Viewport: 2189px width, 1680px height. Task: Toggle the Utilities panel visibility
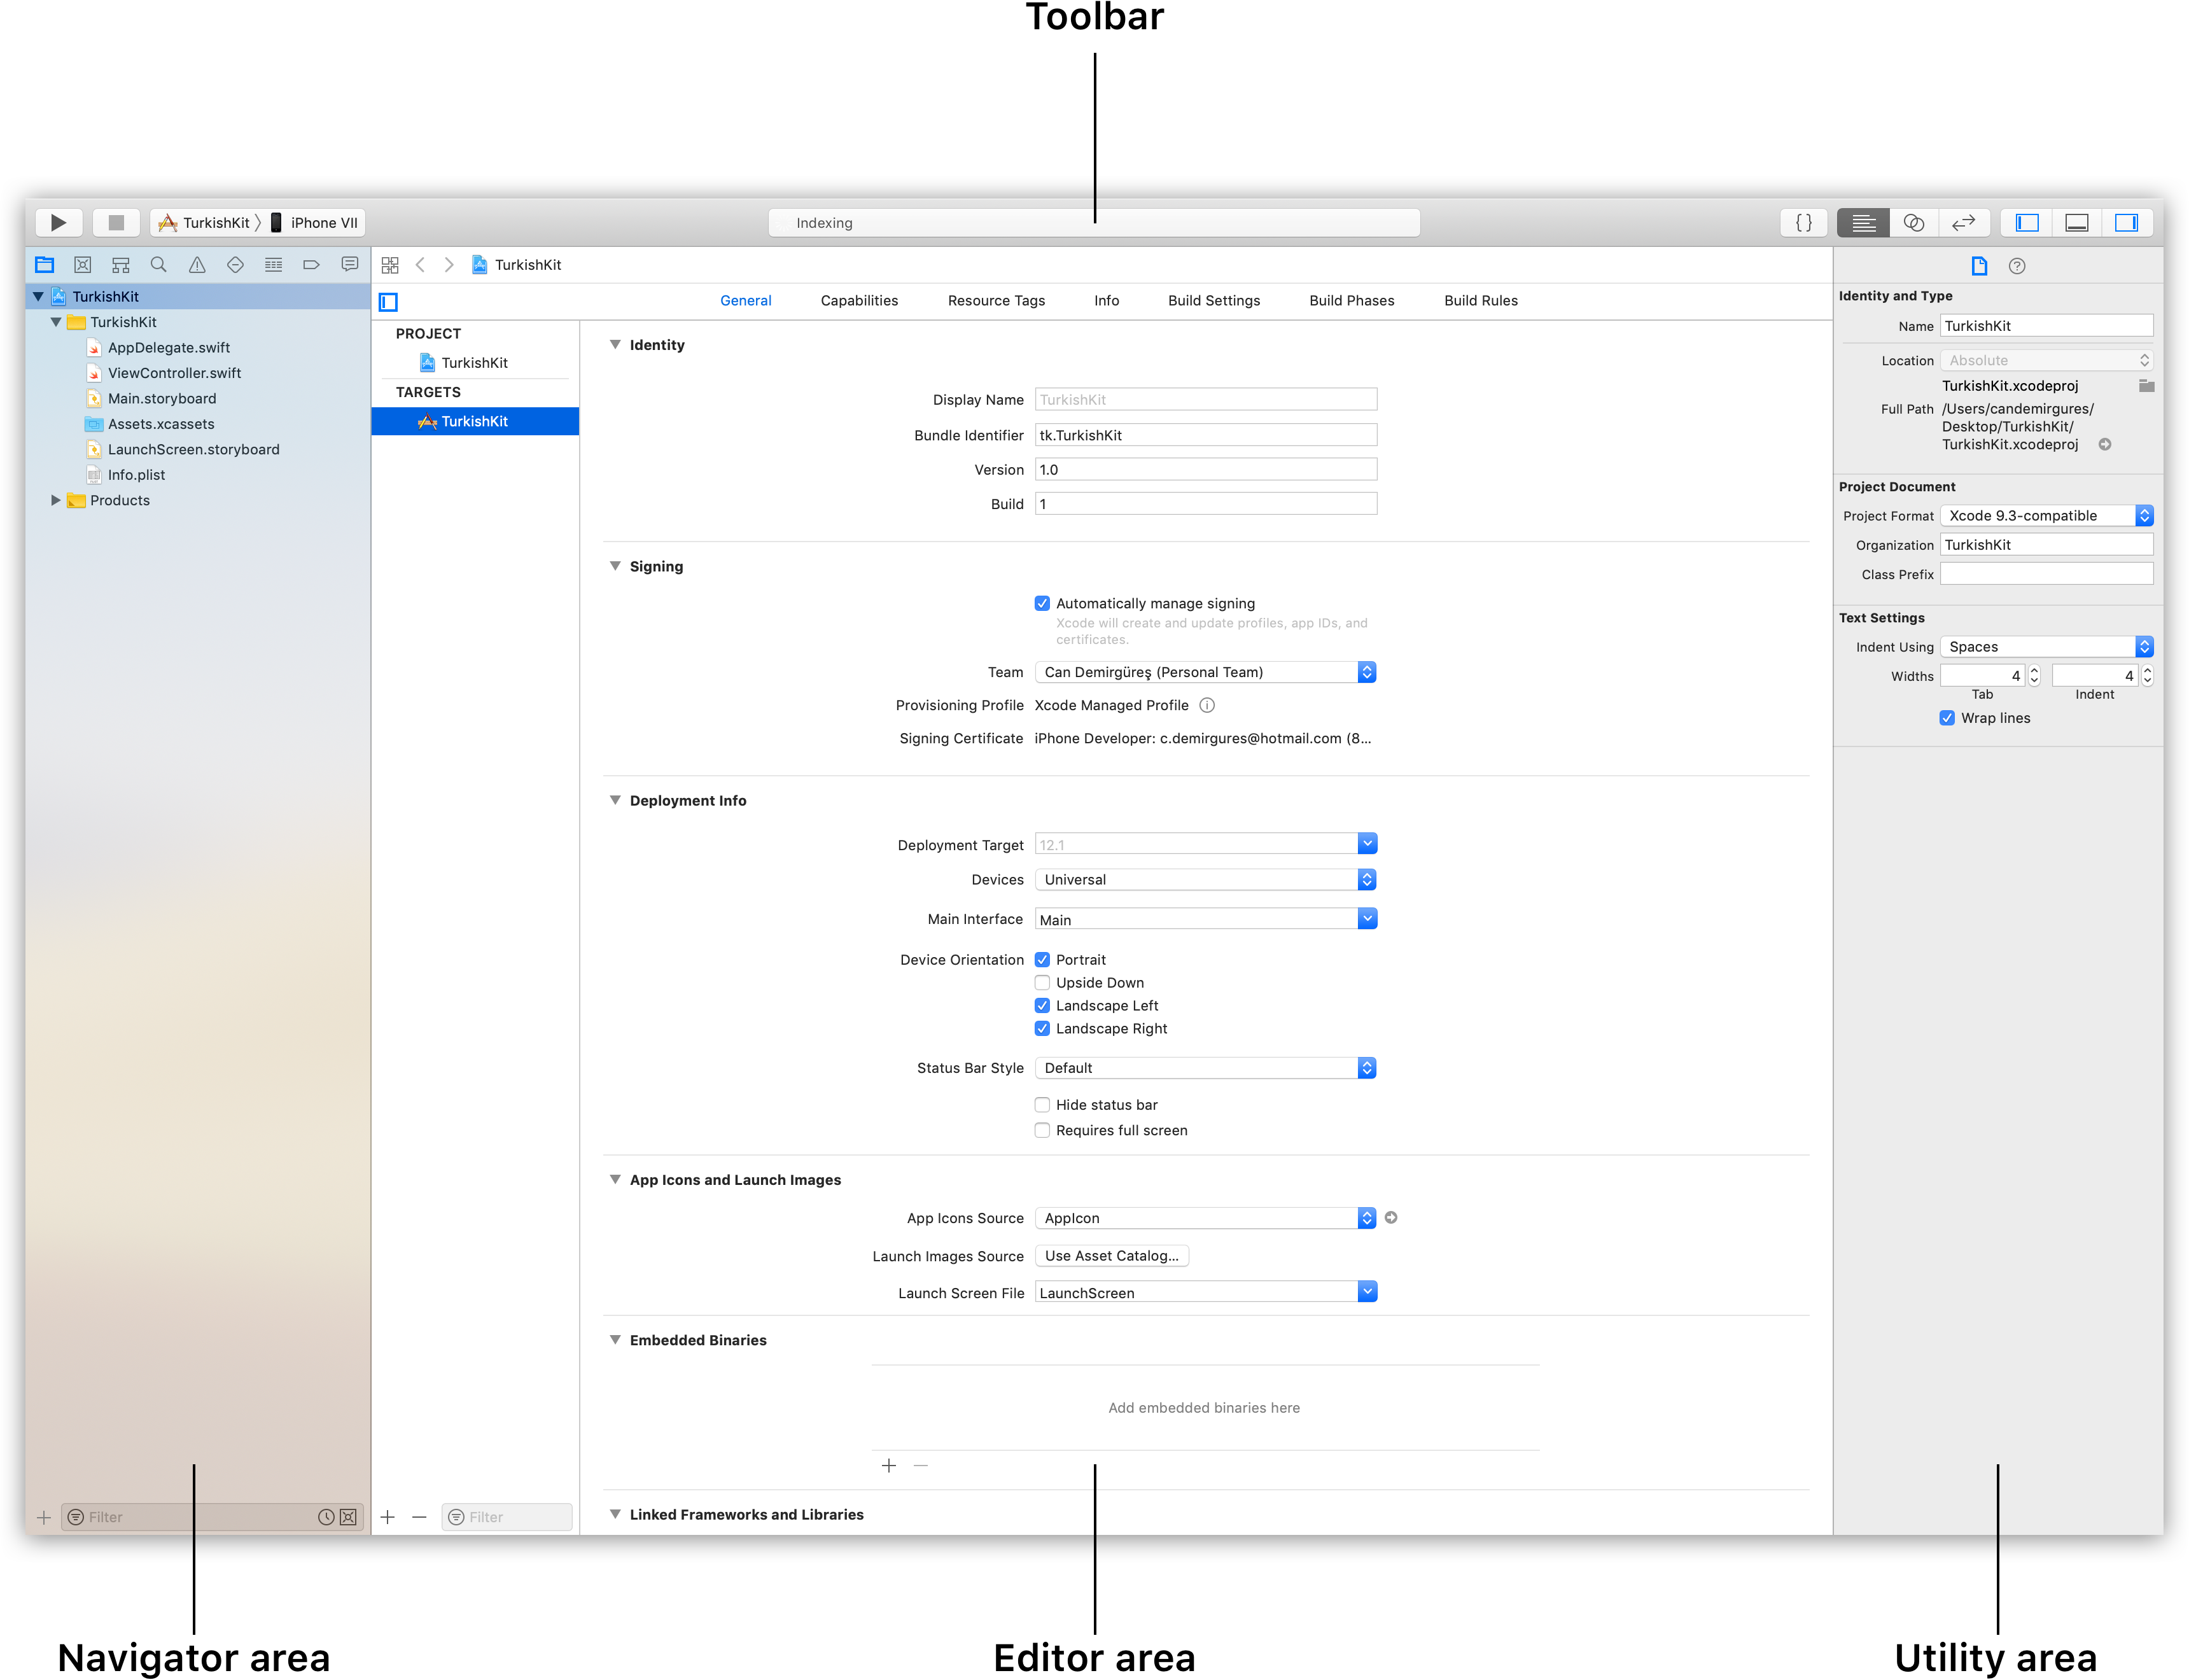(2126, 223)
